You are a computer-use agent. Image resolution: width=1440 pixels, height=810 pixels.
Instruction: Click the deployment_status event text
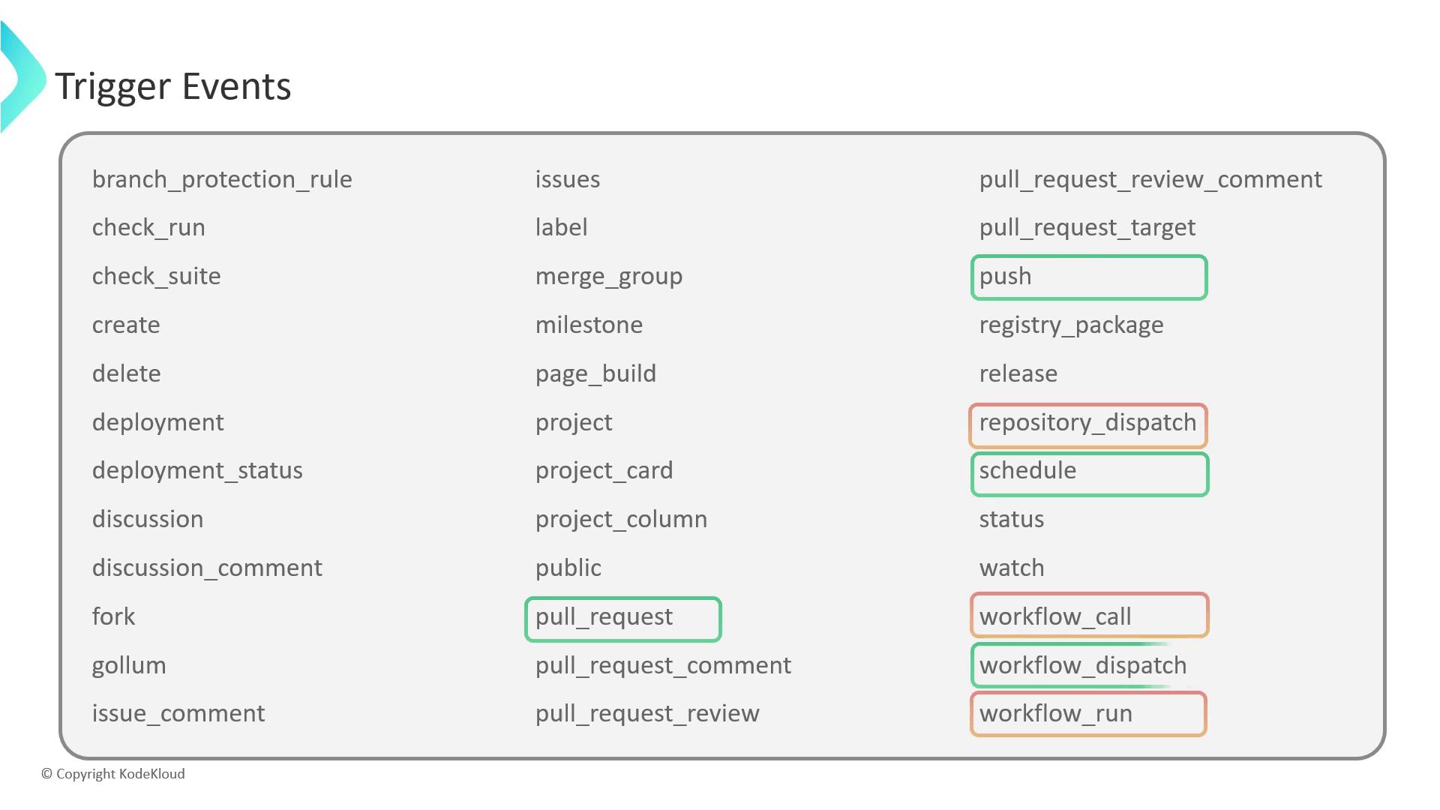click(197, 471)
